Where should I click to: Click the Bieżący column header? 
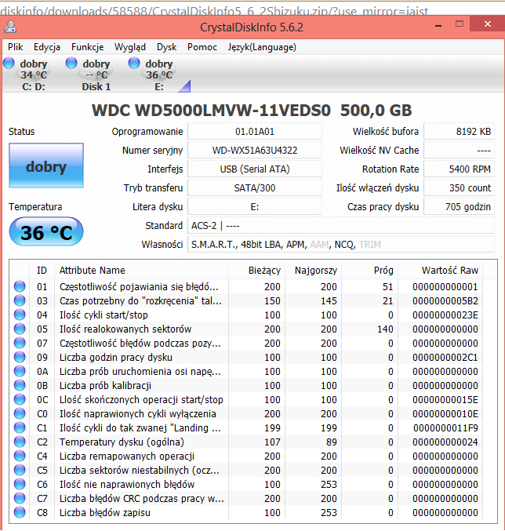pos(257,270)
